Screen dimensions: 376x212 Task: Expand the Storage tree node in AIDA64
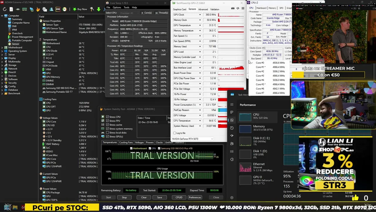tap(2, 65)
